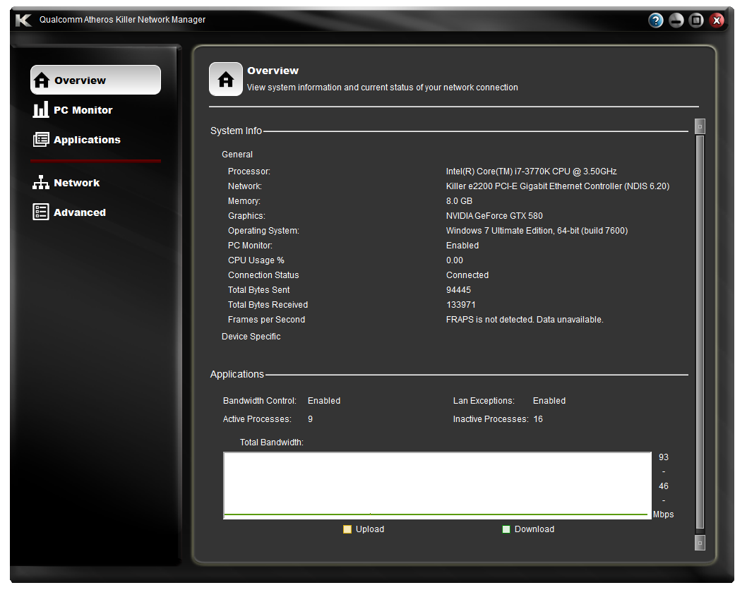Click the Memory label
Screen dimensions: 747x590
[x=244, y=201]
